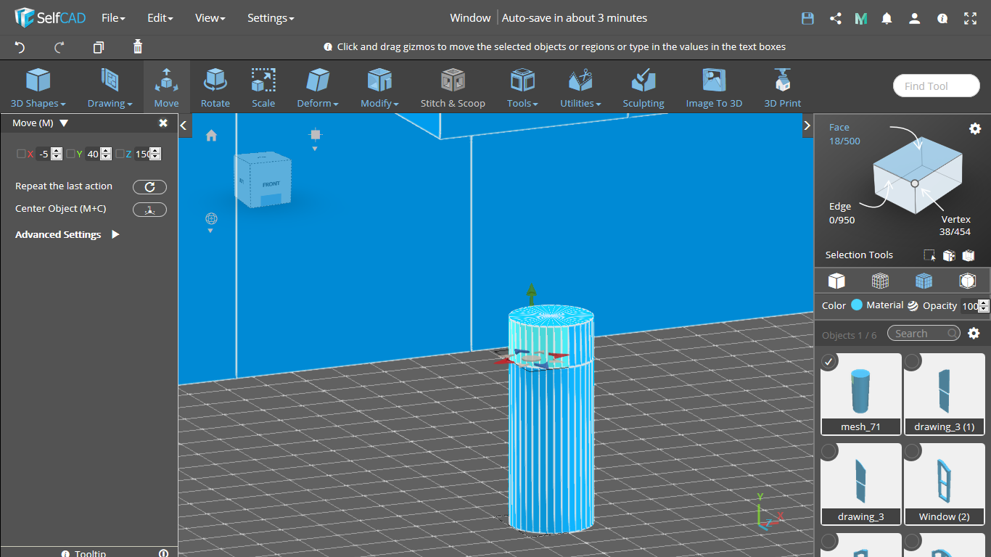Click the Center Object button icon
Image resolution: width=991 pixels, height=557 pixels.
tap(149, 210)
